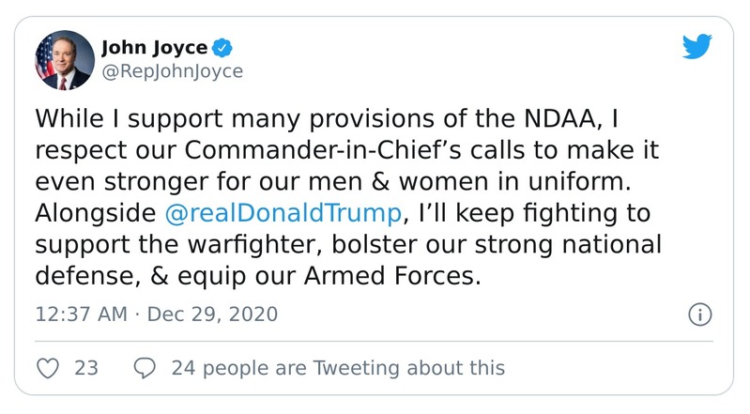Open '24 people are Tweeting about this'
The image size is (750, 414).
[x=338, y=368]
